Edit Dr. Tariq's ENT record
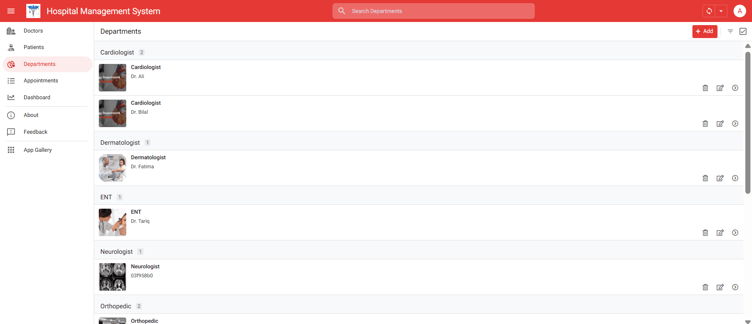Viewport: 752px width, 324px height. [x=720, y=233]
